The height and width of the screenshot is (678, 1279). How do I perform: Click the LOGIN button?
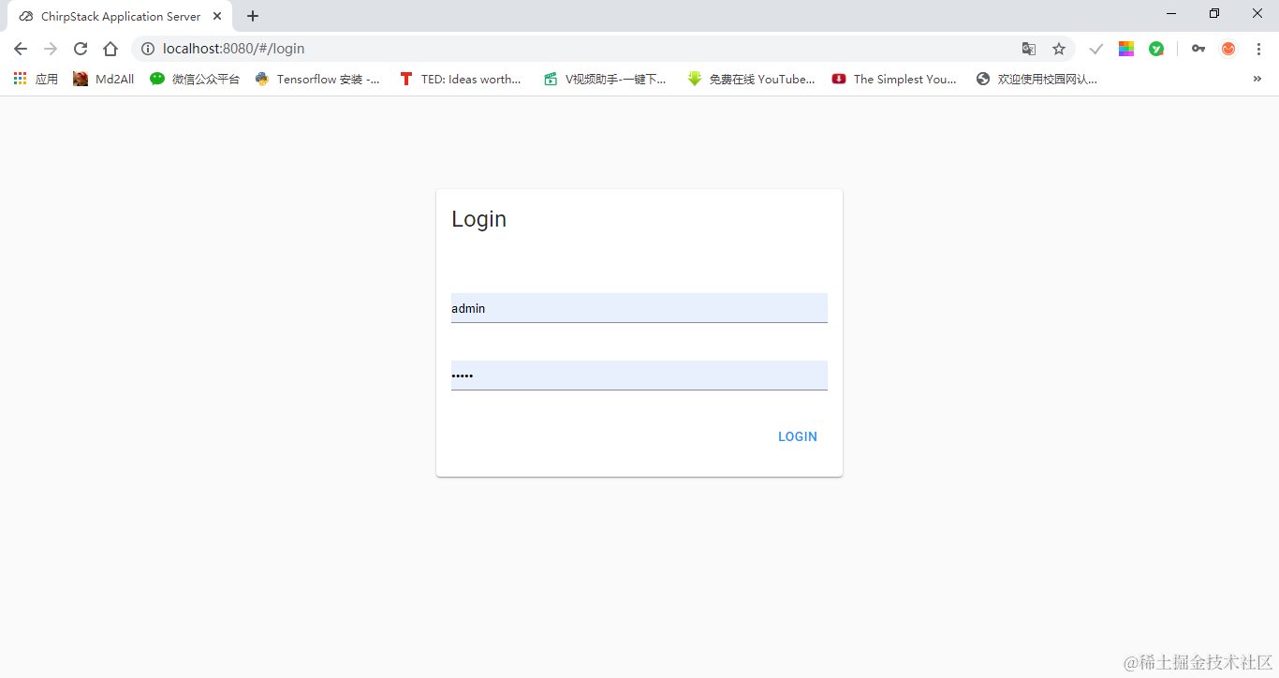798,436
